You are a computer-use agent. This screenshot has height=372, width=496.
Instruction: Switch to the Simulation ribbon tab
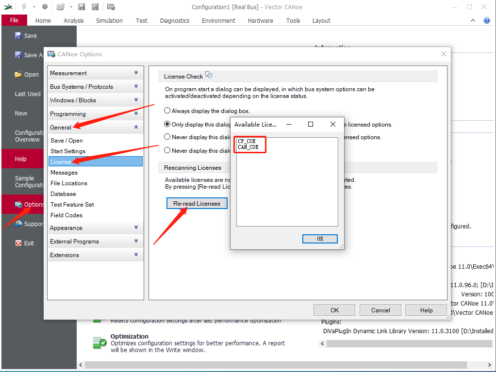pos(109,20)
